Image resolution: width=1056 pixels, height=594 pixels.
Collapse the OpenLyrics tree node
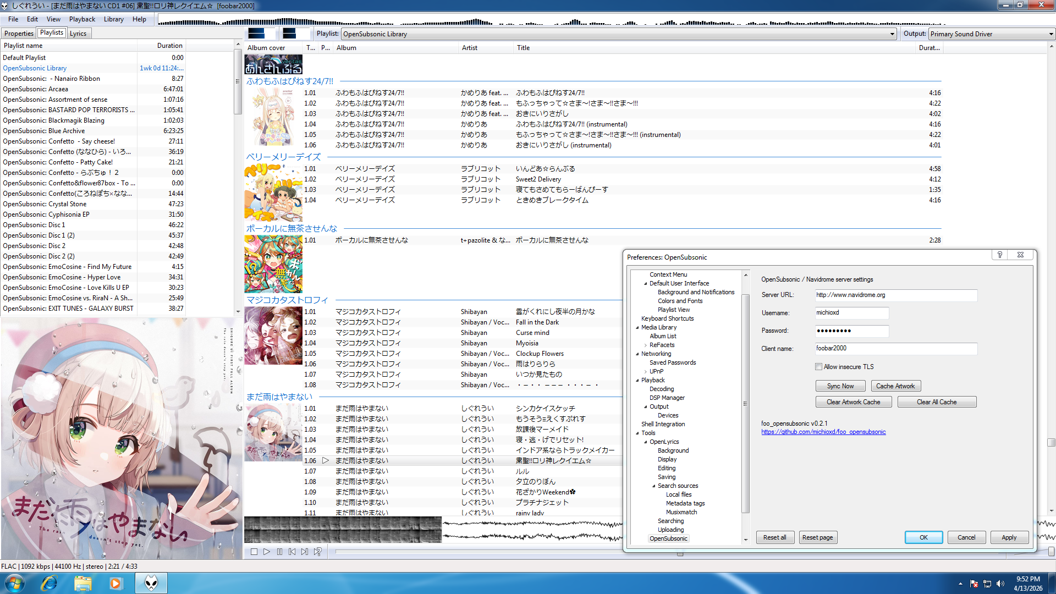[646, 442]
